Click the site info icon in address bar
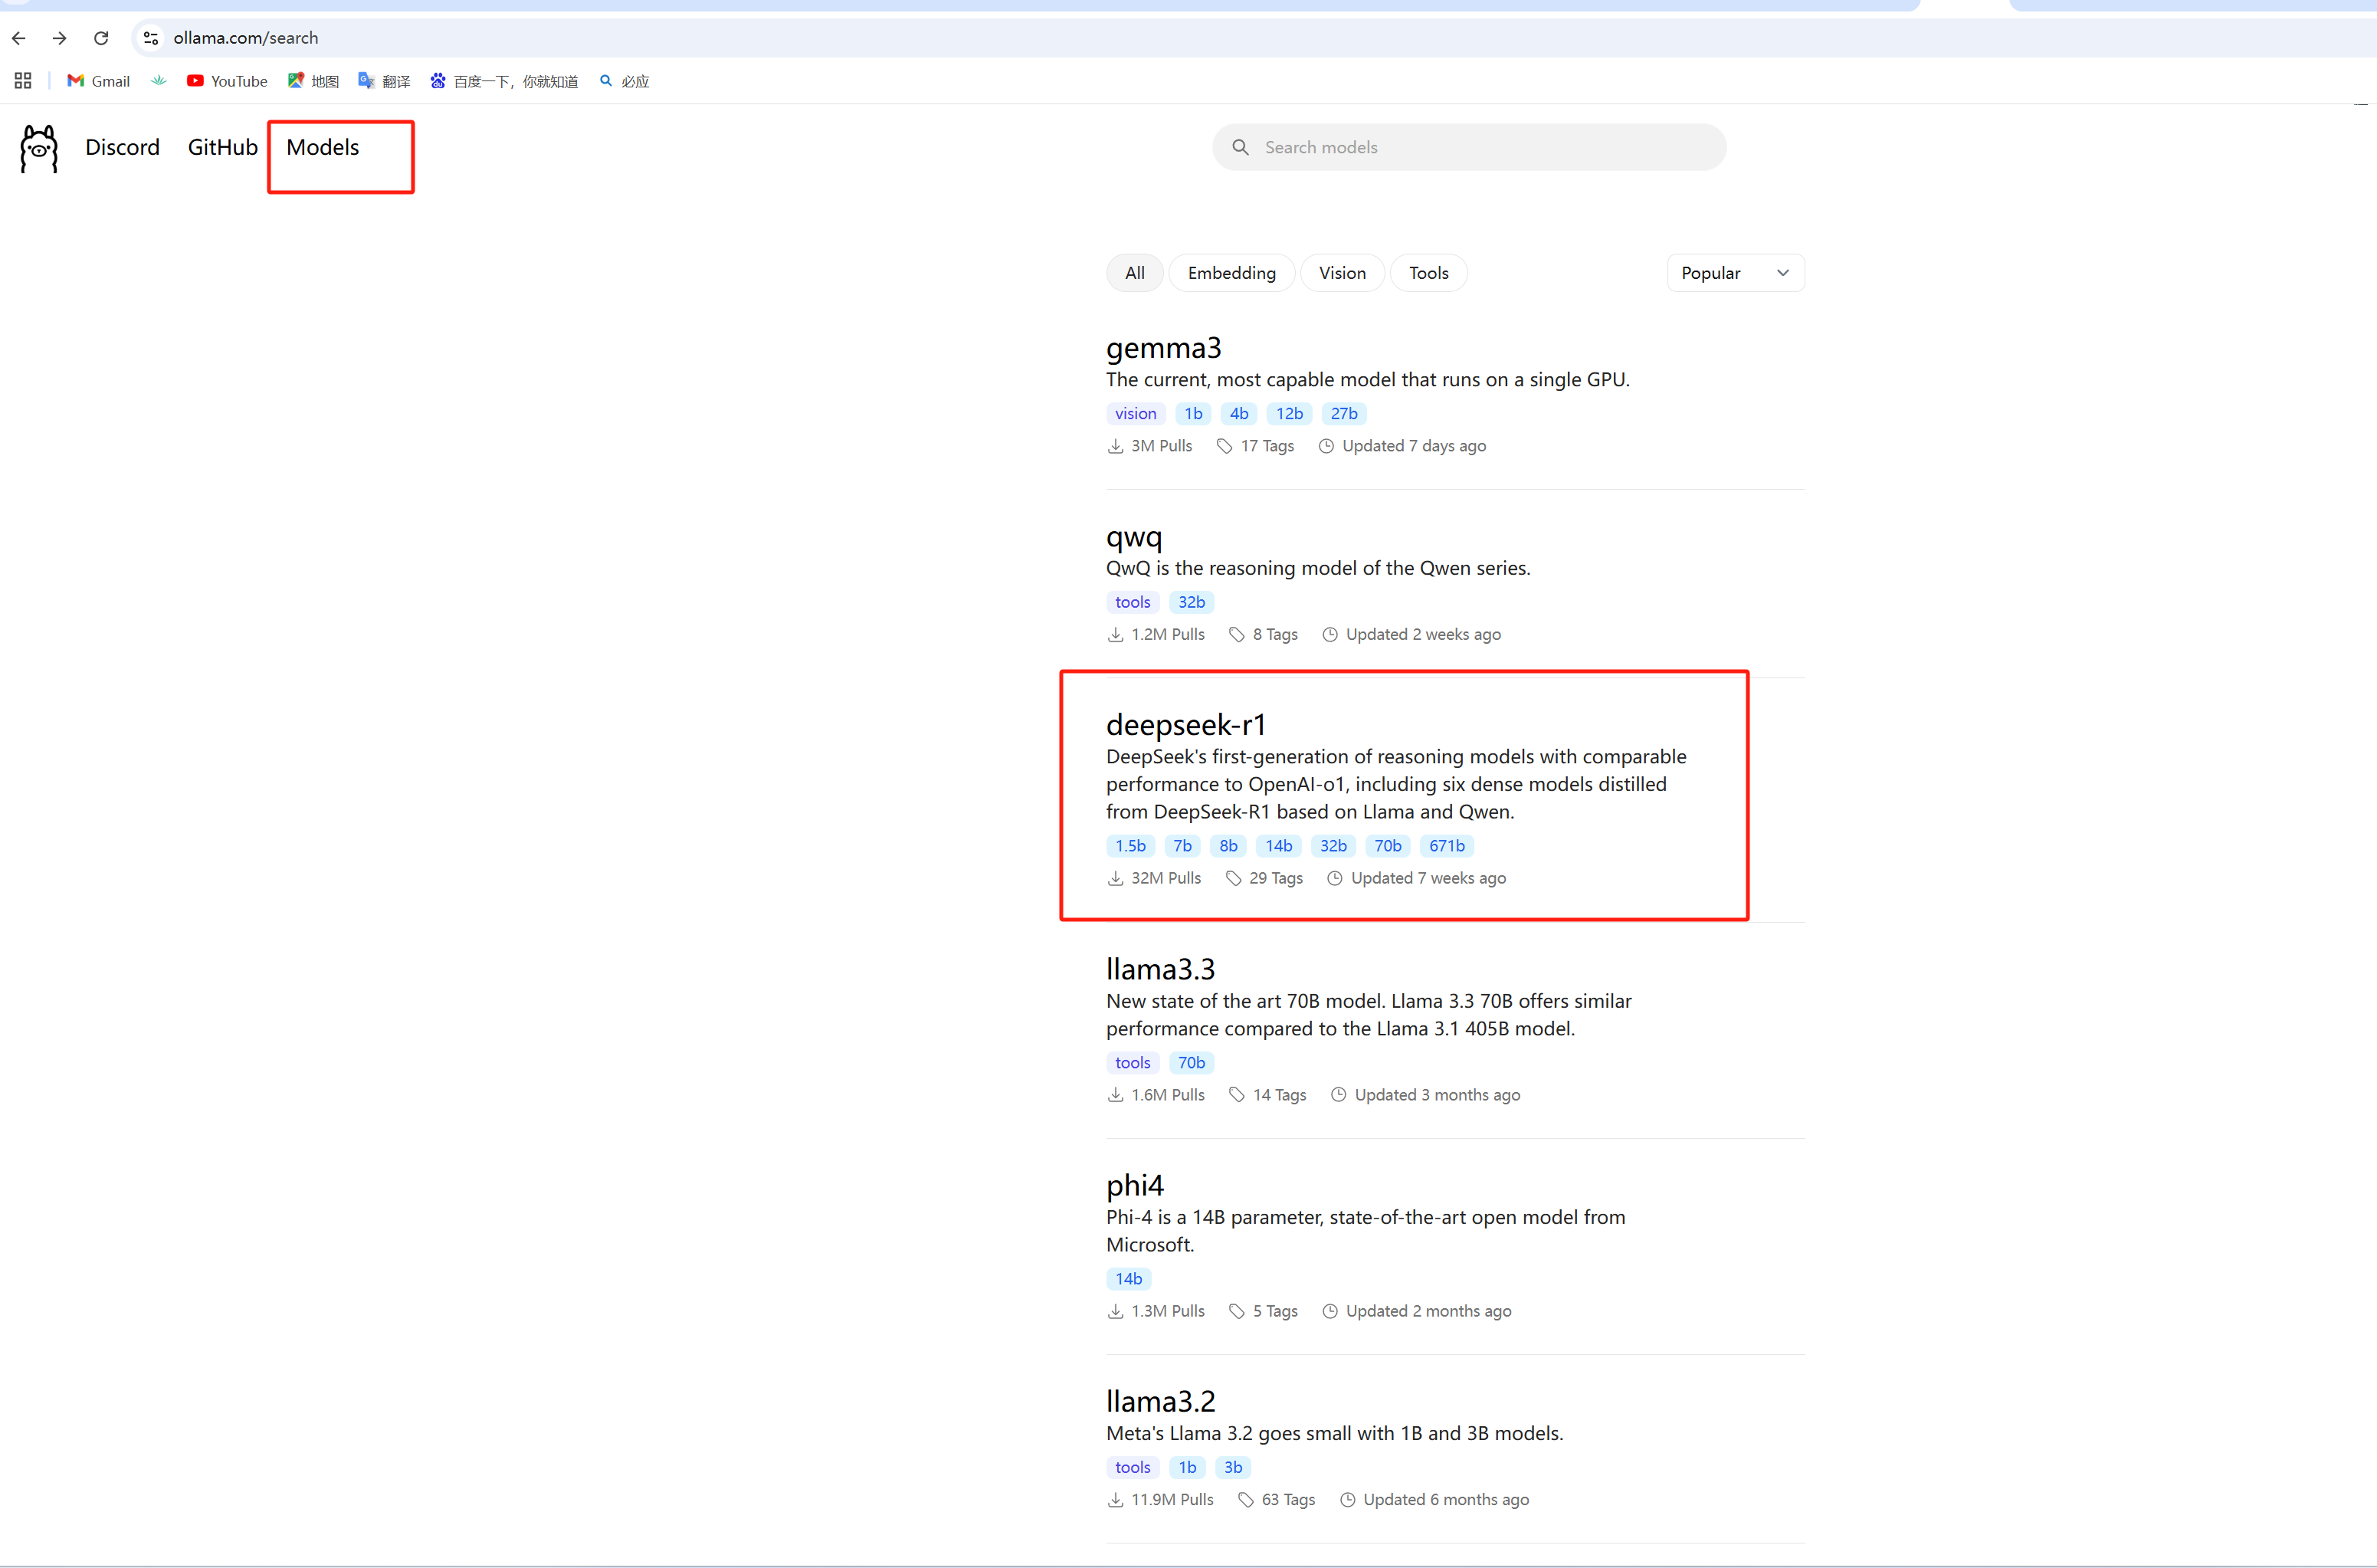The image size is (2377, 1568). 151,38
